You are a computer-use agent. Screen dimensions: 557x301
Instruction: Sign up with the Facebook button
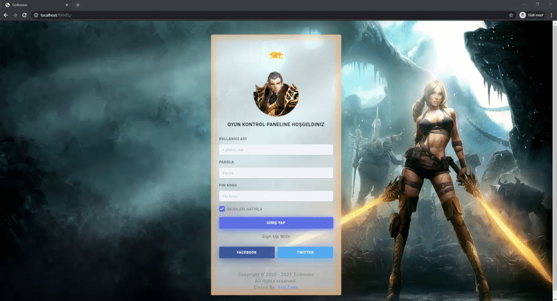click(x=247, y=253)
